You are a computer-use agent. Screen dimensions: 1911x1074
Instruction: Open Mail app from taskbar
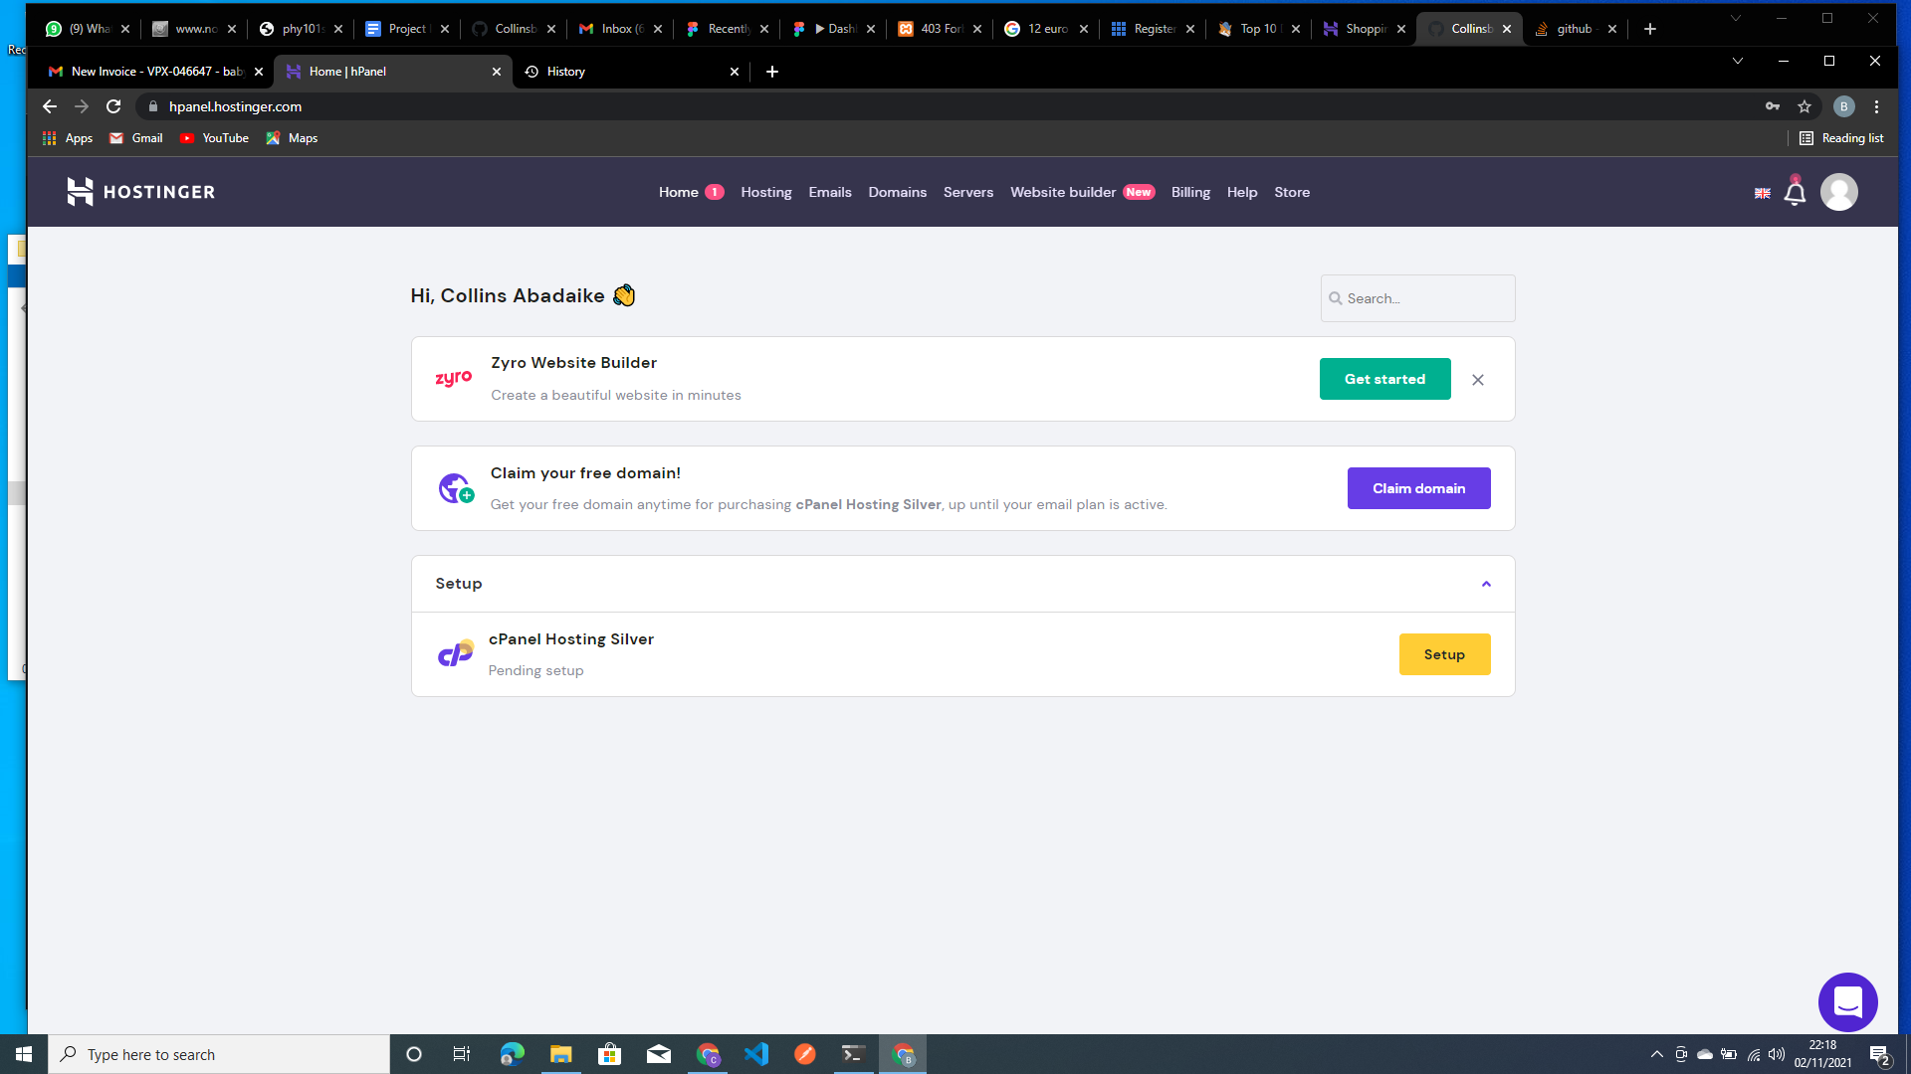[x=659, y=1054]
